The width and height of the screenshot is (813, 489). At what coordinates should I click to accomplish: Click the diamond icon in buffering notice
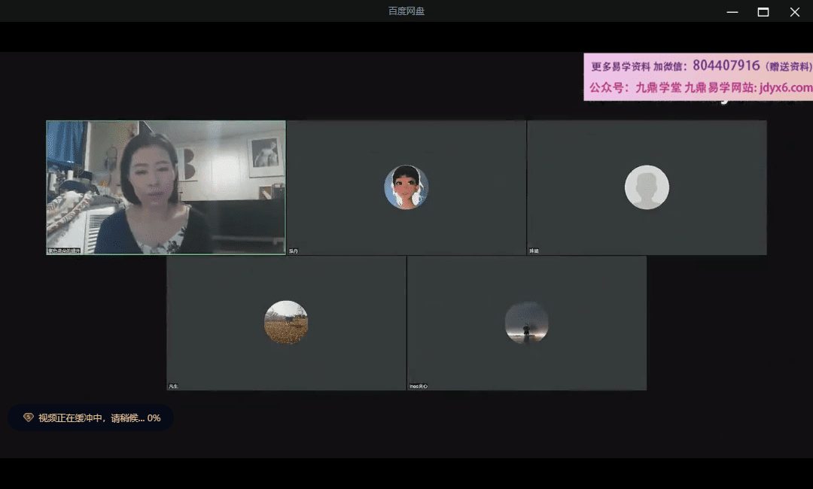pos(29,418)
